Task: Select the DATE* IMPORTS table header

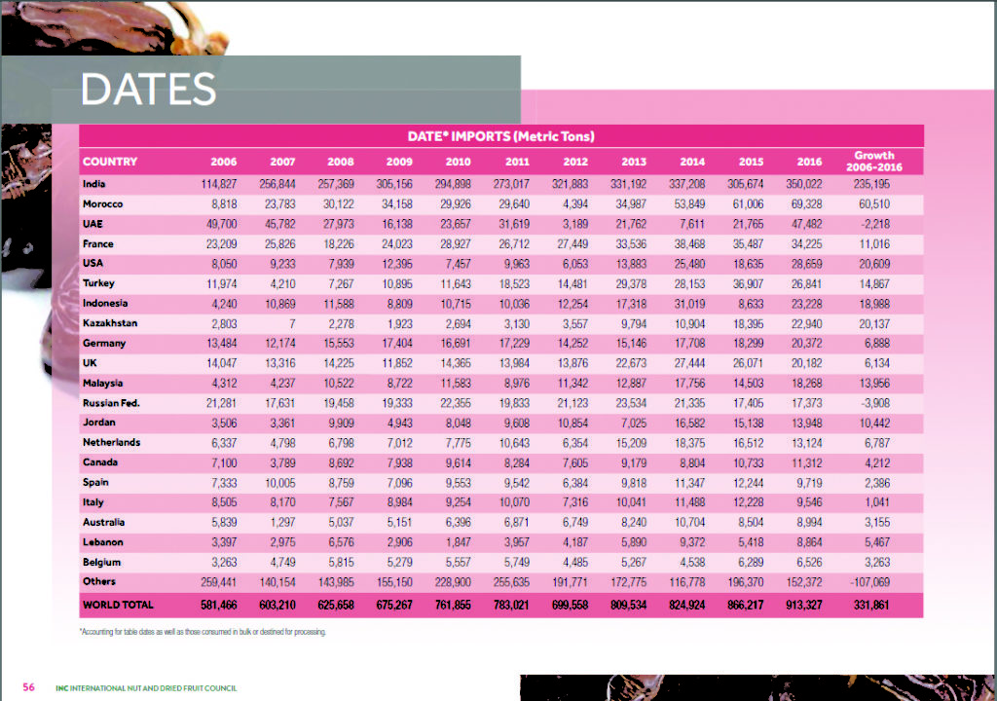Action: pyautogui.click(x=501, y=136)
